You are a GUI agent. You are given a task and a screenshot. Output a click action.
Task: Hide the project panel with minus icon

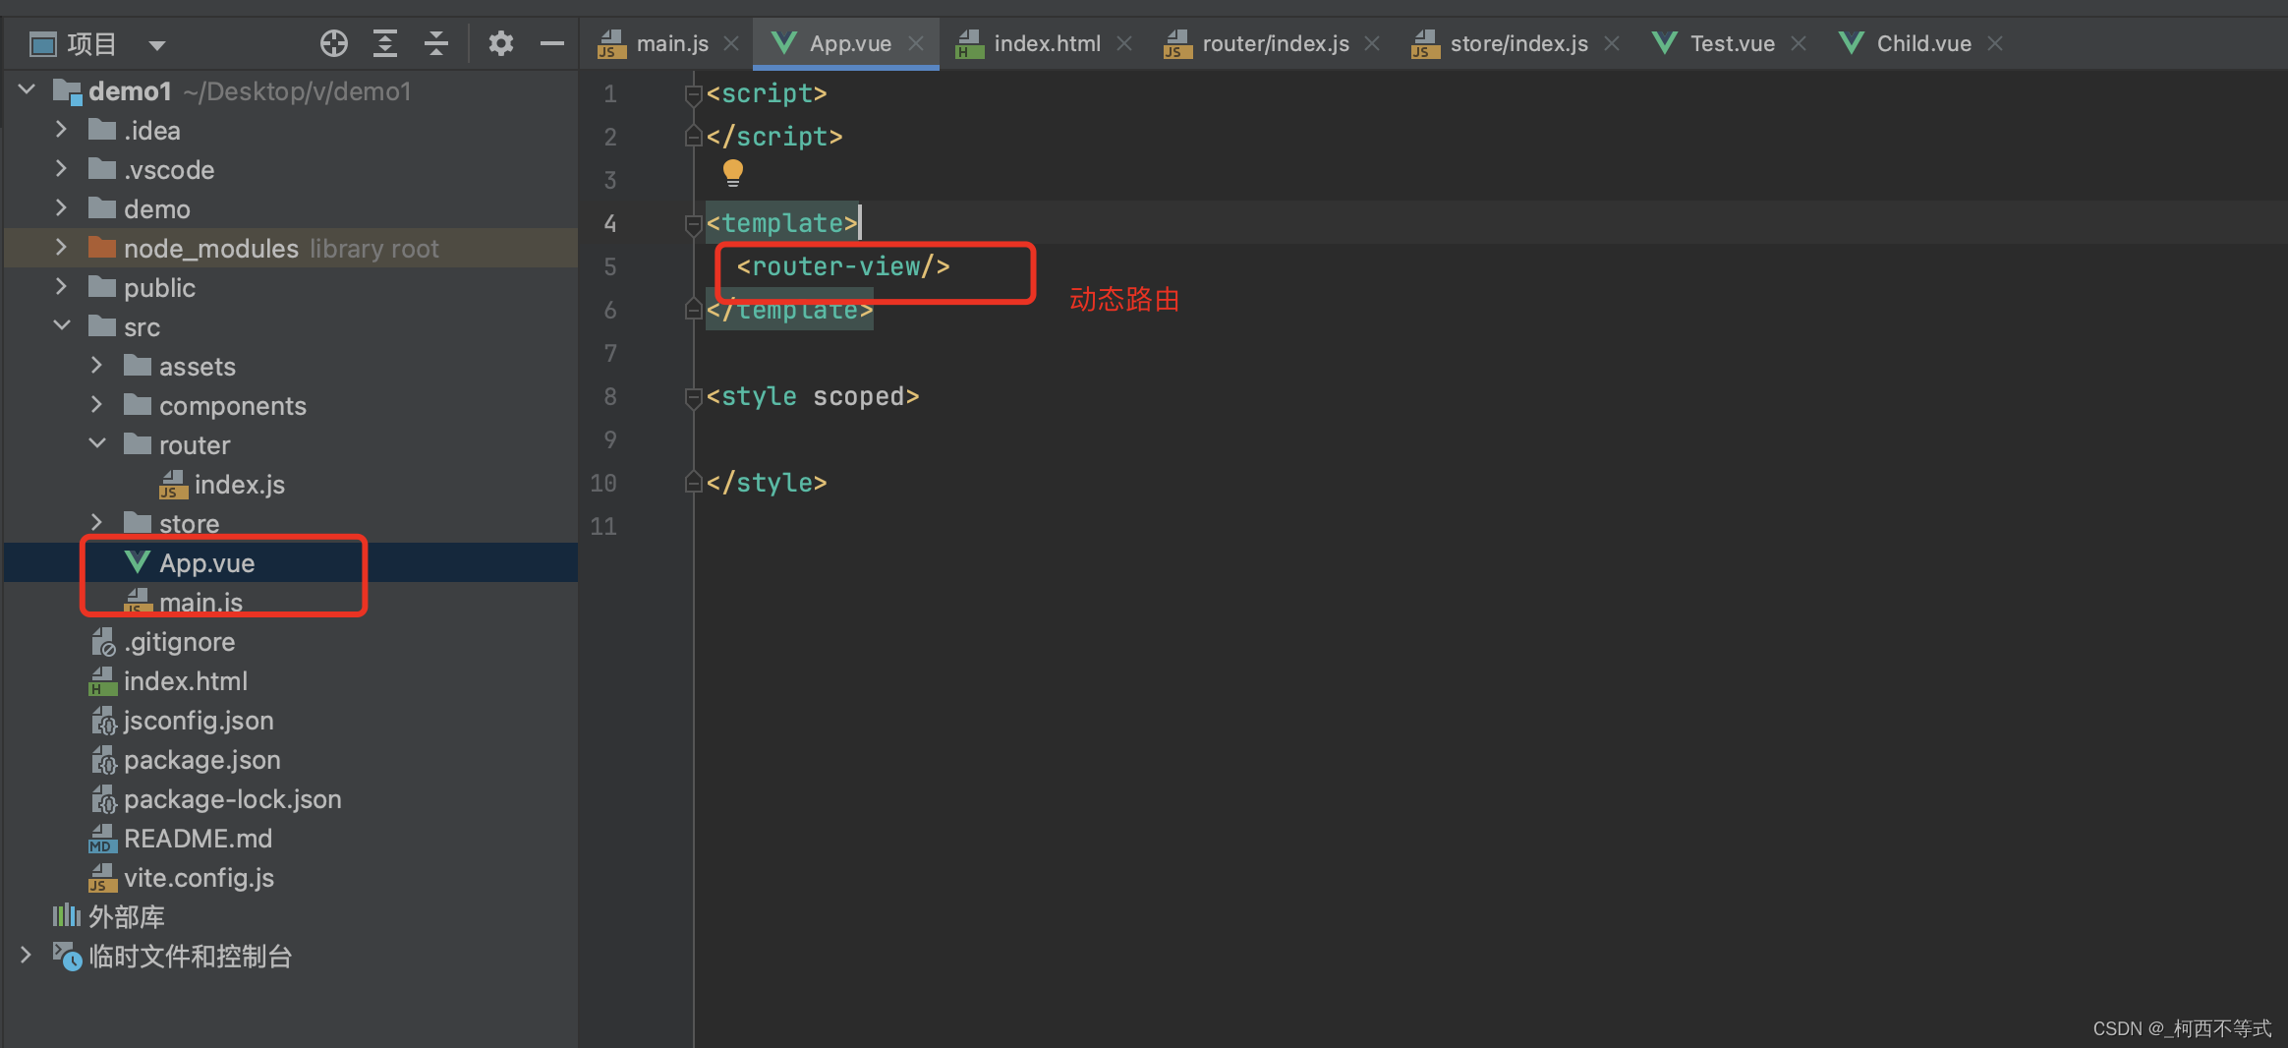(552, 43)
